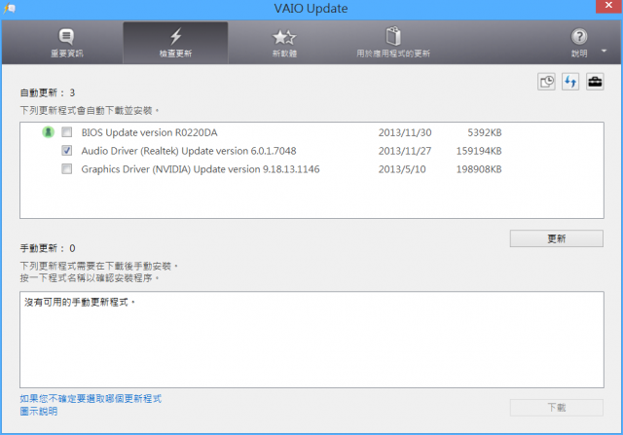Image resolution: width=623 pixels, height=435 pixels.
Task: Open 用於應用程式的更新 tab
Action: (x=393, y=43)
